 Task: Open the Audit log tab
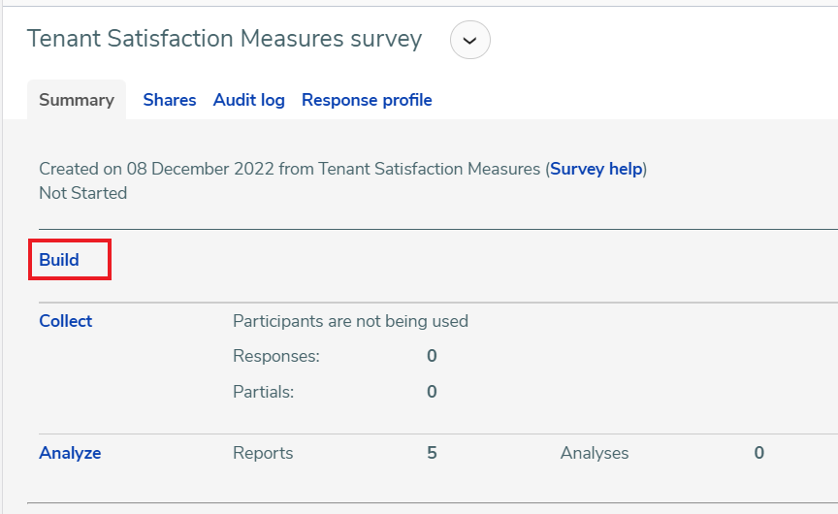tap(249, 100)
